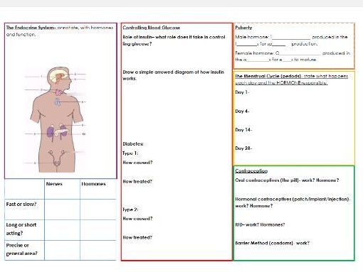Click 'Barrier Method (condoms)- work?' line
Image resolution: width=363 pixels, height=272 pixels.
[x=273, y=243]
